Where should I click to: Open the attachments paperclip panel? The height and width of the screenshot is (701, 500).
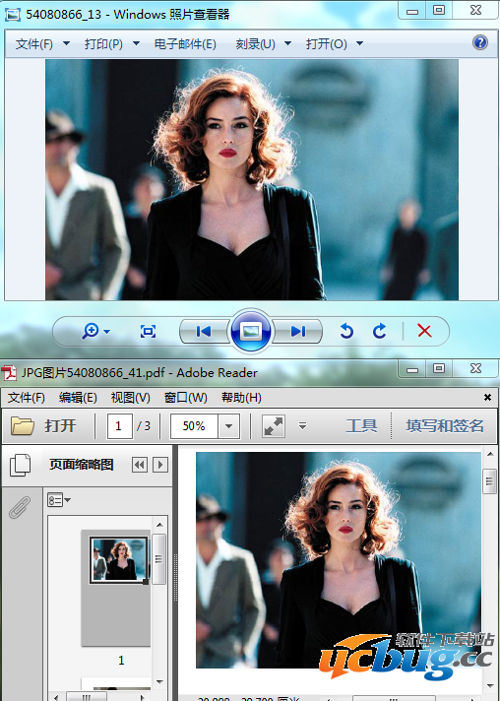click(x=20, y=507)
